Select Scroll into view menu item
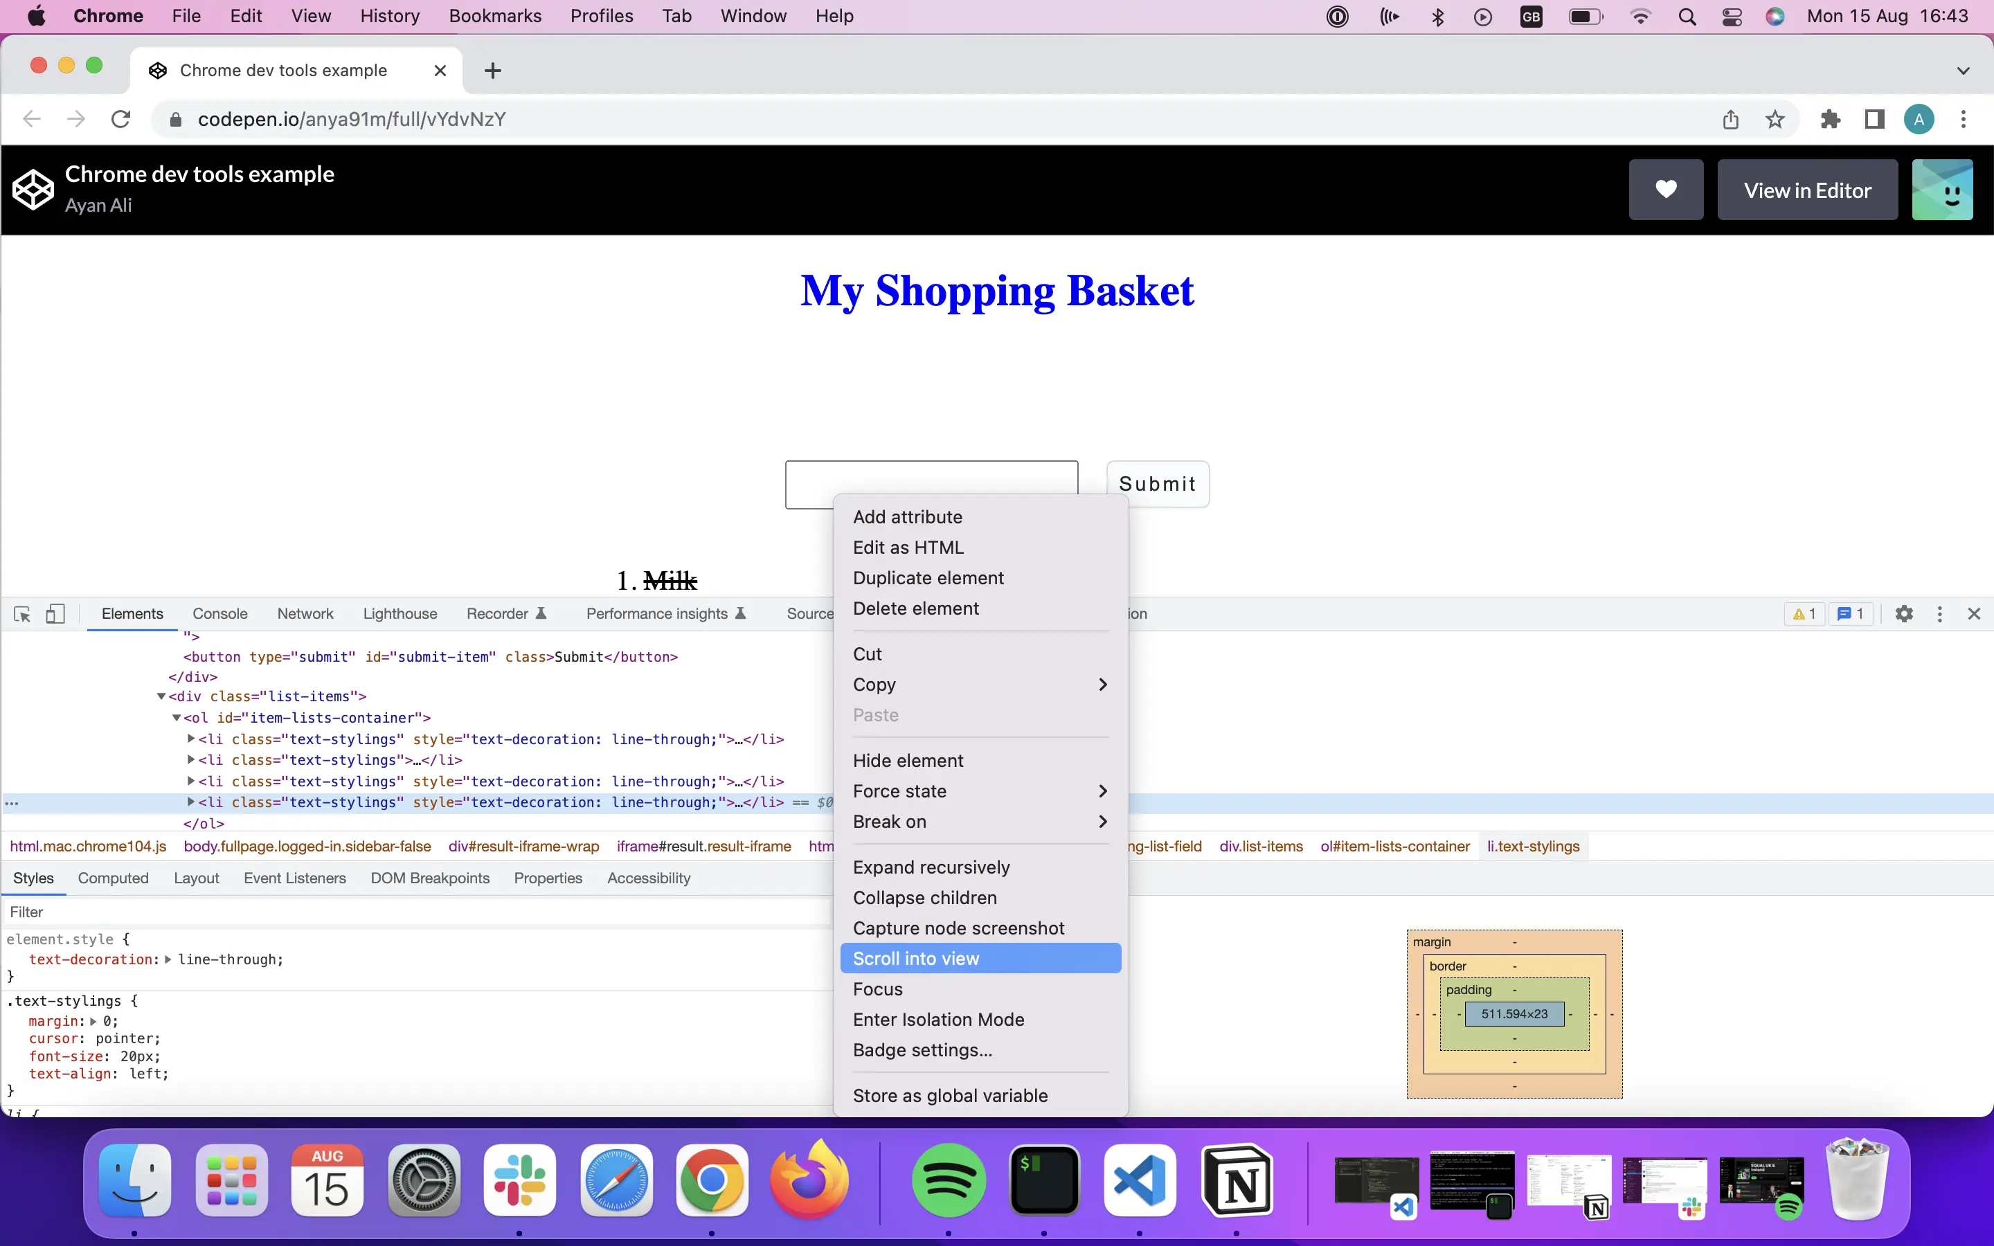This screenshot has width=1994, height=1246. 980,959
